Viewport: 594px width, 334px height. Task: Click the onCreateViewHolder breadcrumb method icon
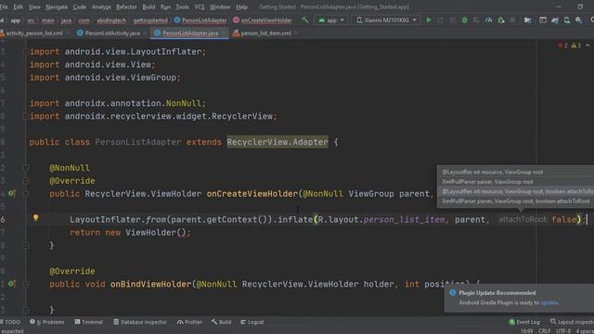[x=236, y=20]
